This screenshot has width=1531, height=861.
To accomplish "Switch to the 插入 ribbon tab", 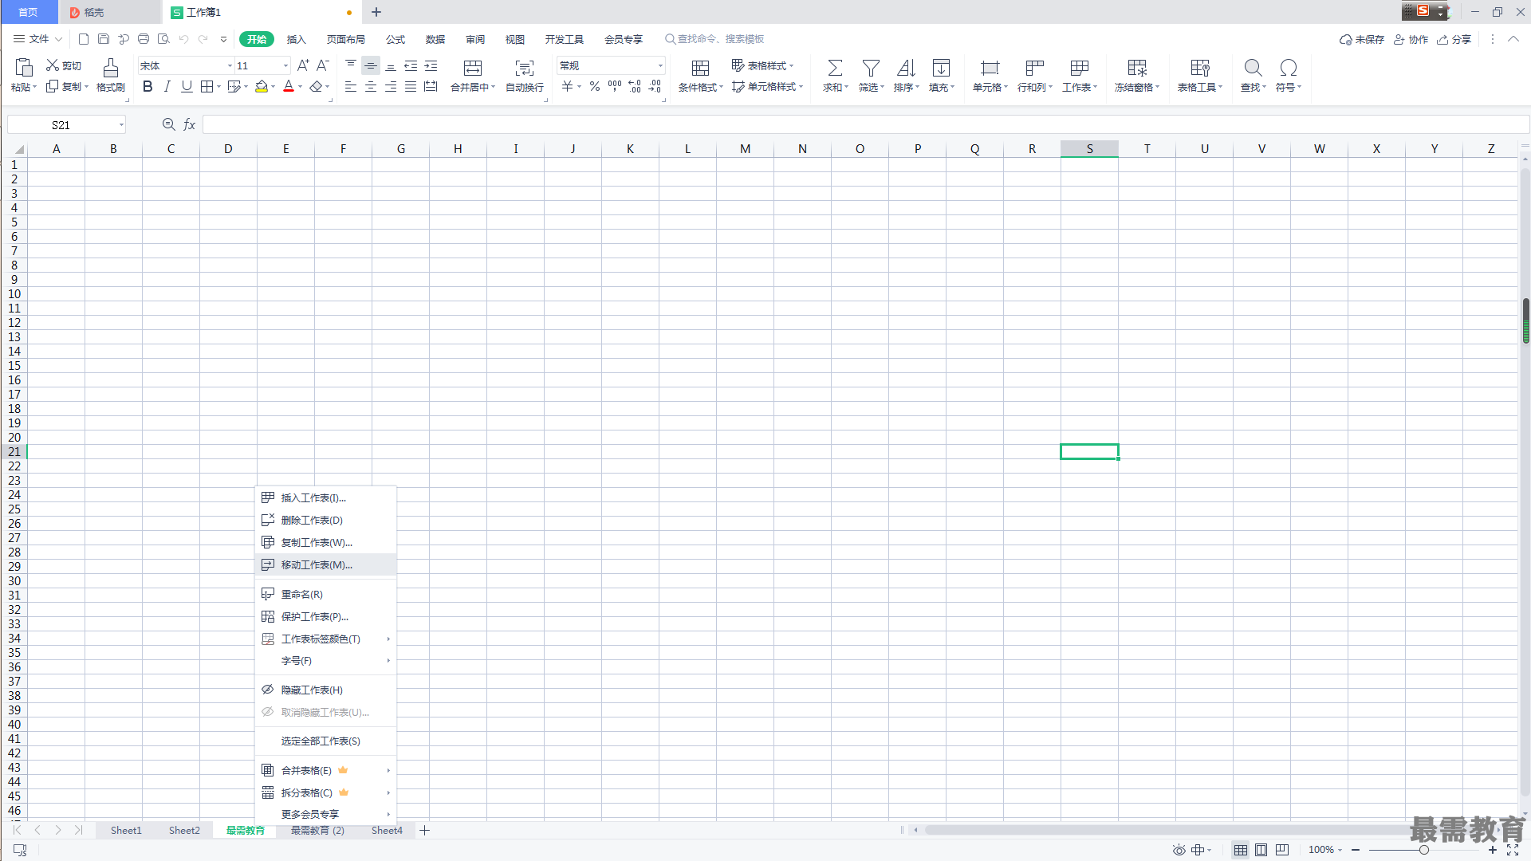I will click(296, 39).
